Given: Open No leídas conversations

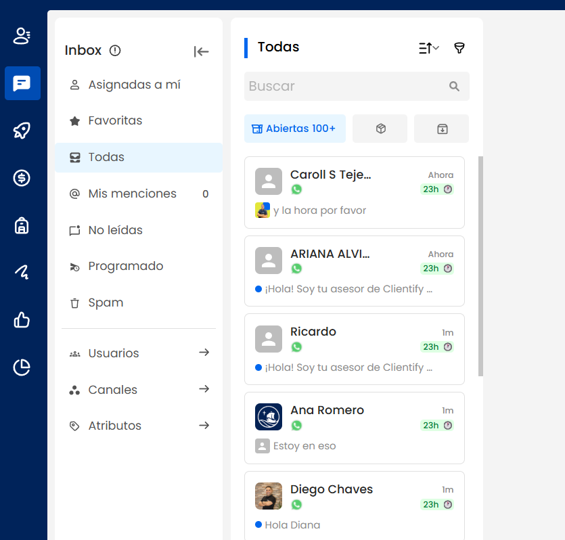Looking at the screenshot, I should (139, 230).
